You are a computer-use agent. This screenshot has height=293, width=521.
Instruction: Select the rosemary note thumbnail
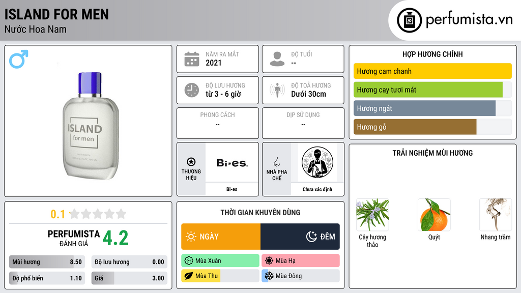click(372, 215)
